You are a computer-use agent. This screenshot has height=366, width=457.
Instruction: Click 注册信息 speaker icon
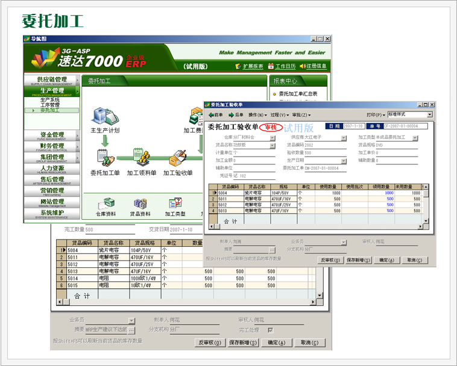click(x=303, y=66)
